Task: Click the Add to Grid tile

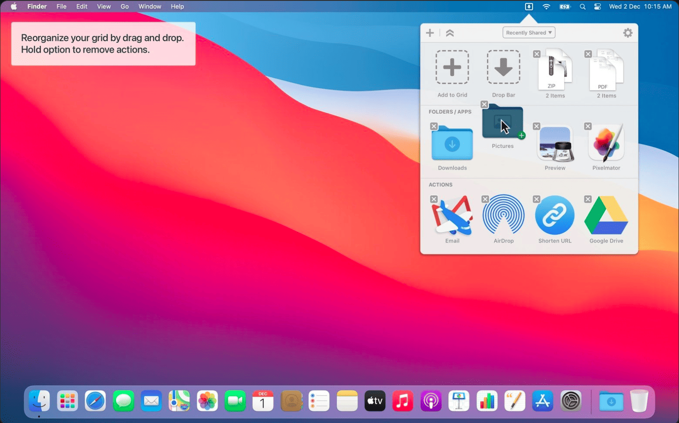Action: [x=452, y=73]
